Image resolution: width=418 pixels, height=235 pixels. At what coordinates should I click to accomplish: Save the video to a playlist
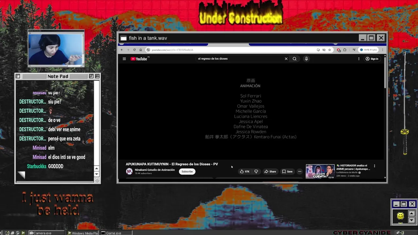tap(287, 172)
